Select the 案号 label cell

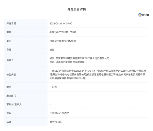[26, 32]
